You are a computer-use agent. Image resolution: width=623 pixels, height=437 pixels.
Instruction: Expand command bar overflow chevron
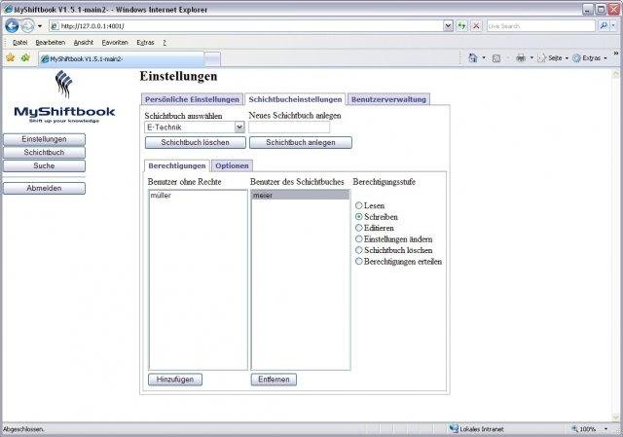(616, 54)
